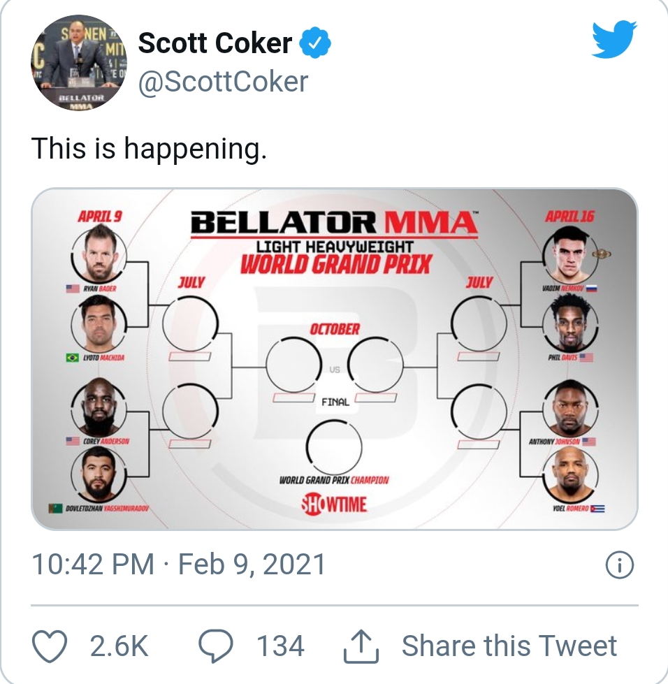Click the Showtime logo in bracket

pos(335,504)
